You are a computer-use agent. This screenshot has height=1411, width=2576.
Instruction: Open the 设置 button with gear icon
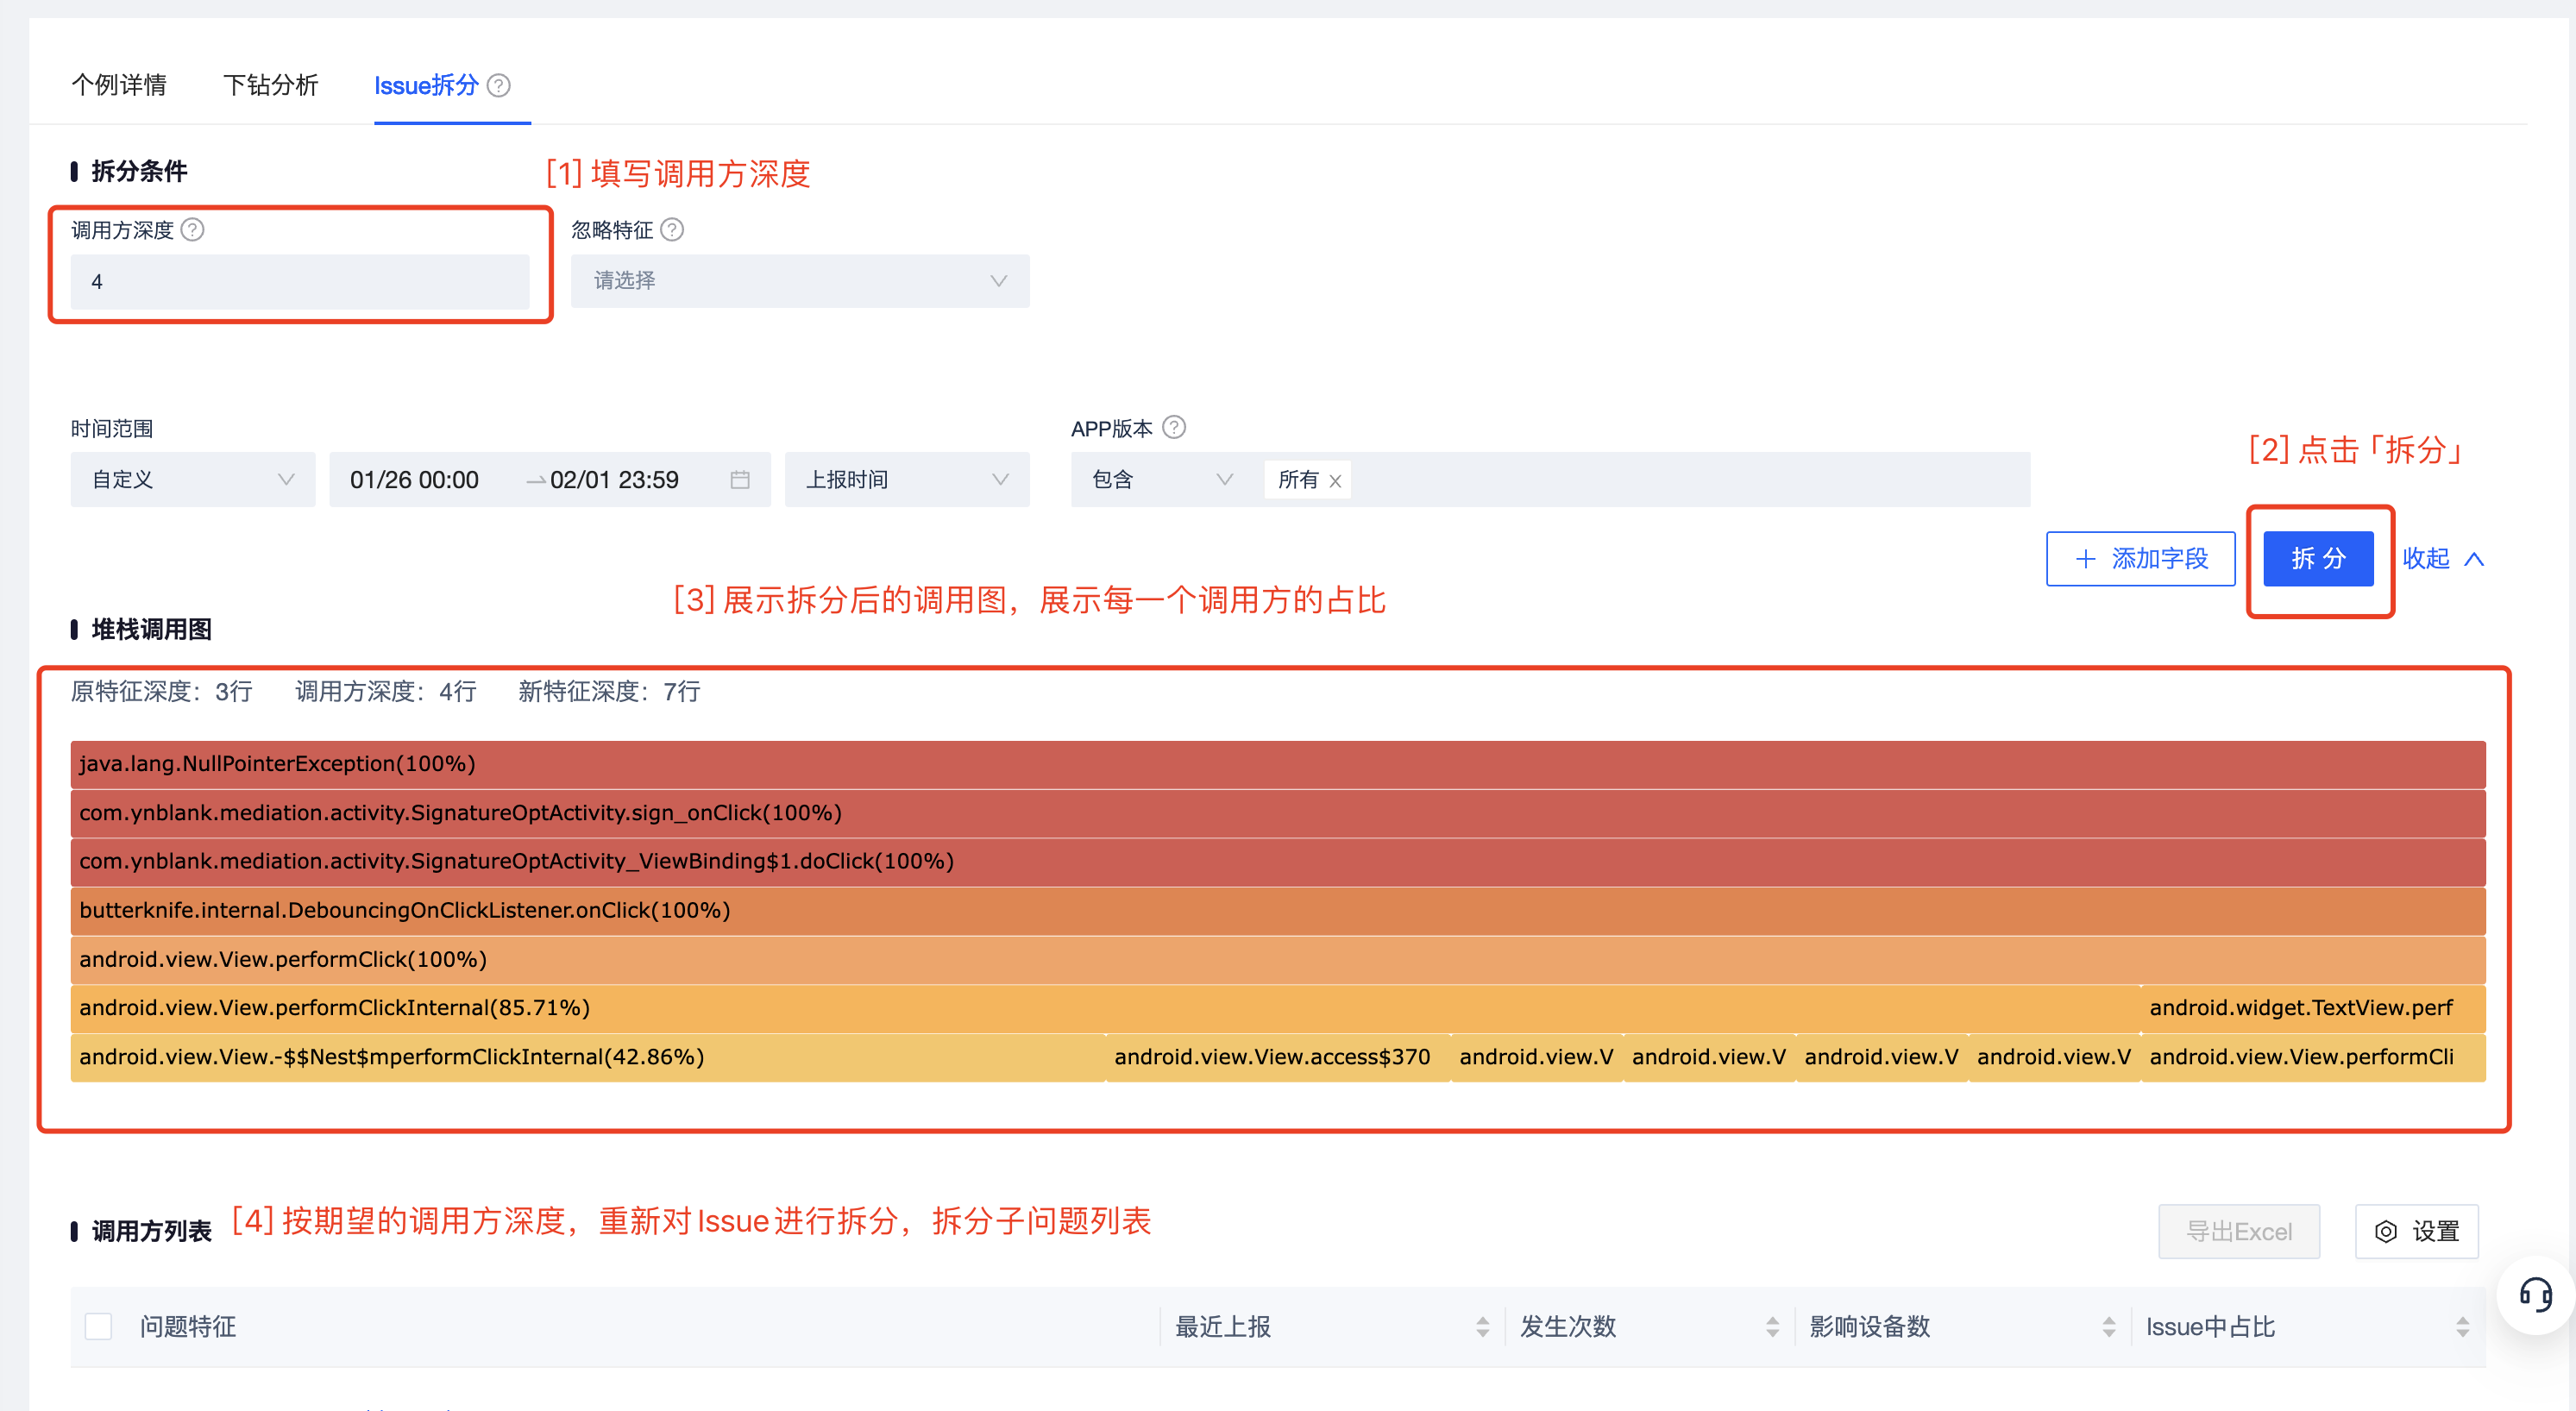pos(2417,1232)
